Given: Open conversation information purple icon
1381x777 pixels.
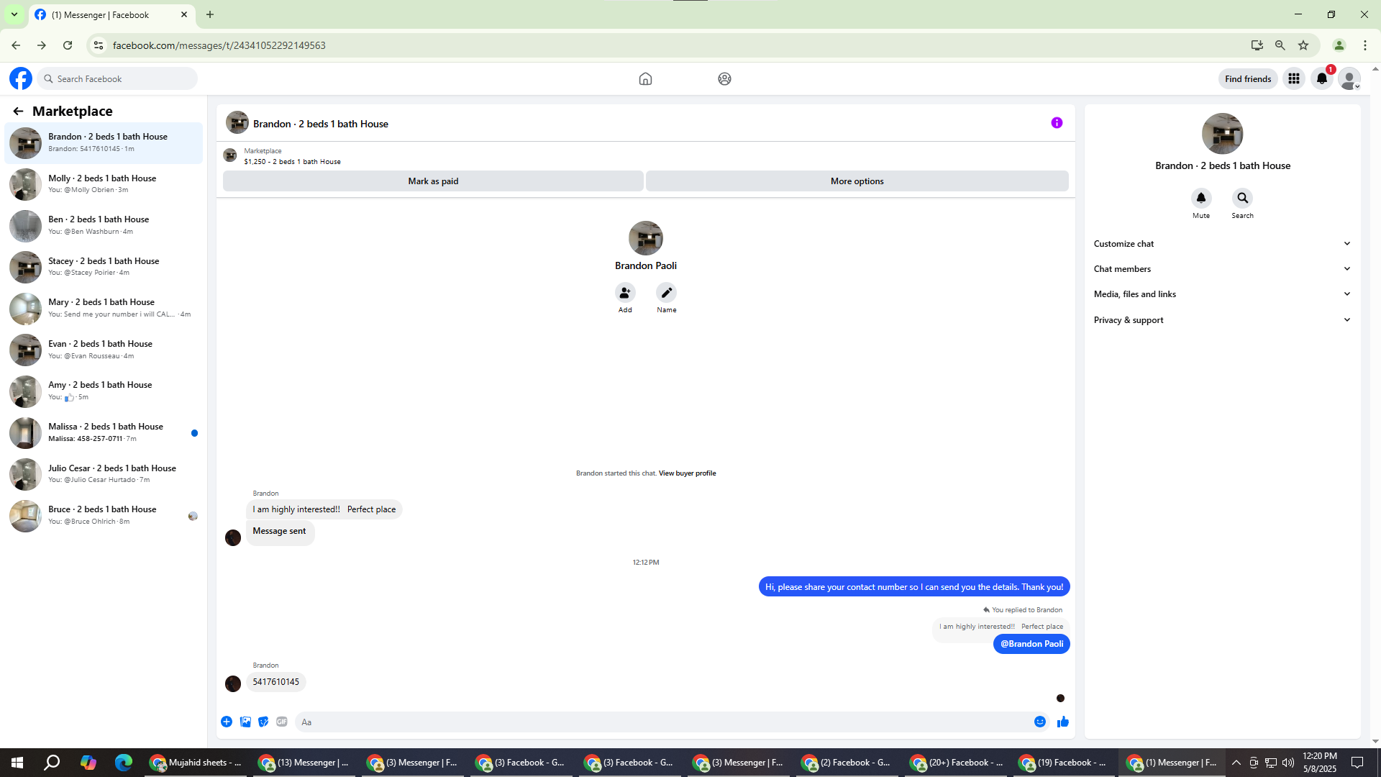Looking at the screenshot, I should [x=1057, y=123].
